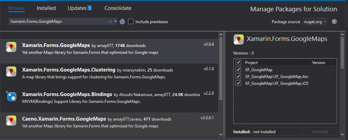This screenshot has width=348, height=140.
Task: Select the Xamarin.Forms.GoogleMaps package title
Action: coord(56,45)
